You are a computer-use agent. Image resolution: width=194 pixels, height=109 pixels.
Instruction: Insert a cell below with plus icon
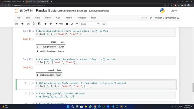coord(22,24)
